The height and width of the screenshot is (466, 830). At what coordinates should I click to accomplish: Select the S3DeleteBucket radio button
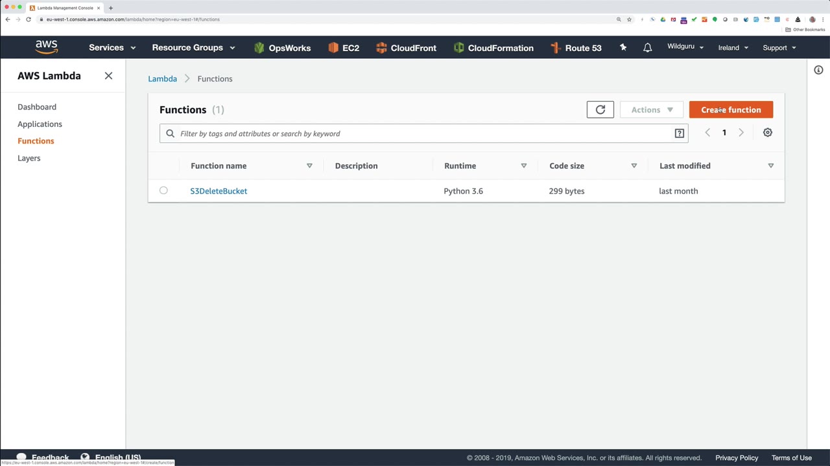[163, 190]
